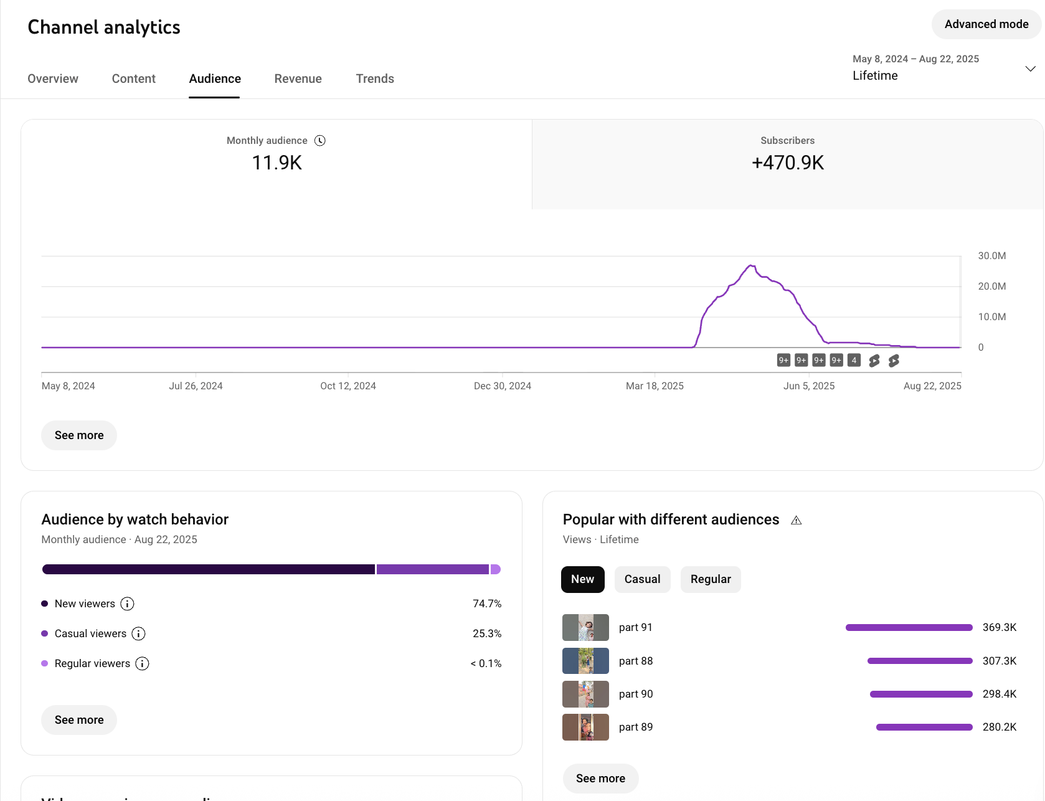Click the chart marker labeled 4
Screen dimensions: 1045x801
click(x=854, y=360)
